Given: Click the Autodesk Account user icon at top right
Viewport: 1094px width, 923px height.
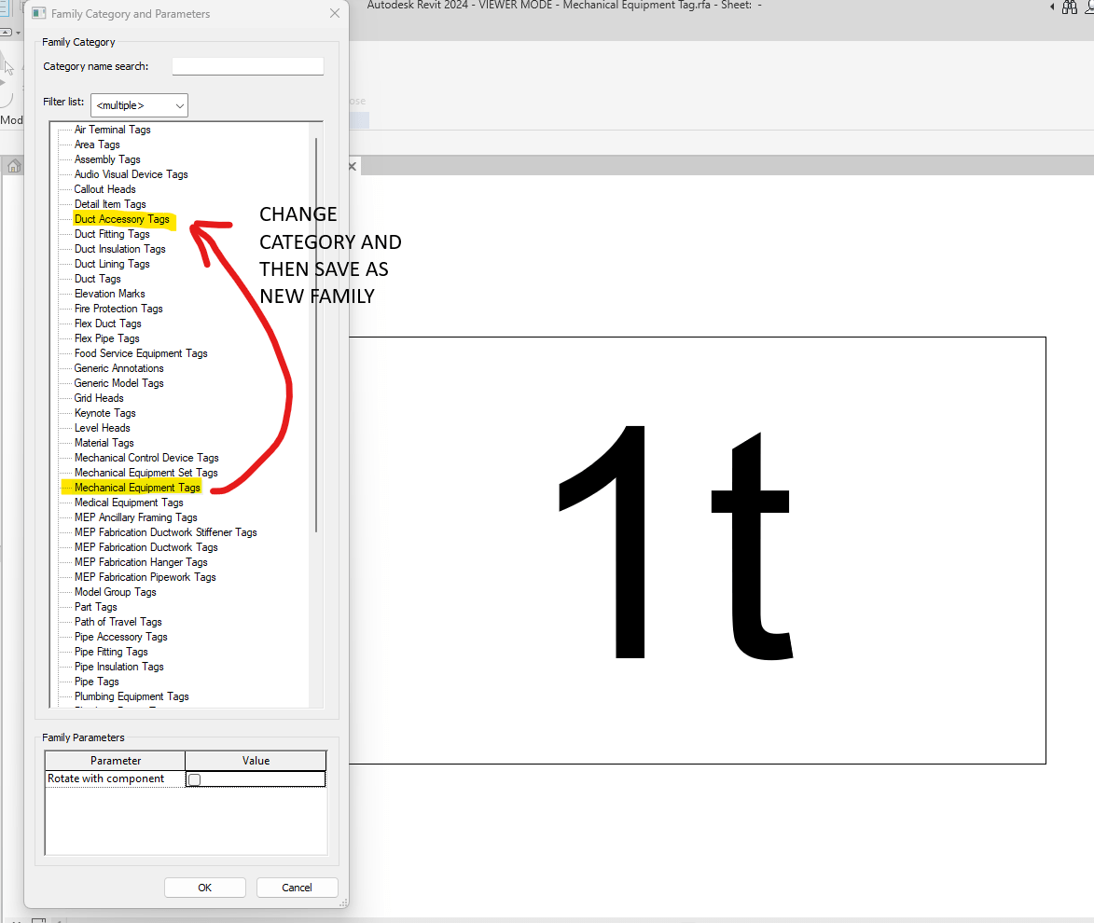Looking at the screenshot, I should 1089,7.
